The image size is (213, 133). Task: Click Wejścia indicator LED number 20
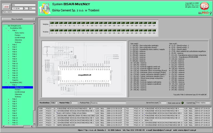pyautogui.click(x=136, y=23)
